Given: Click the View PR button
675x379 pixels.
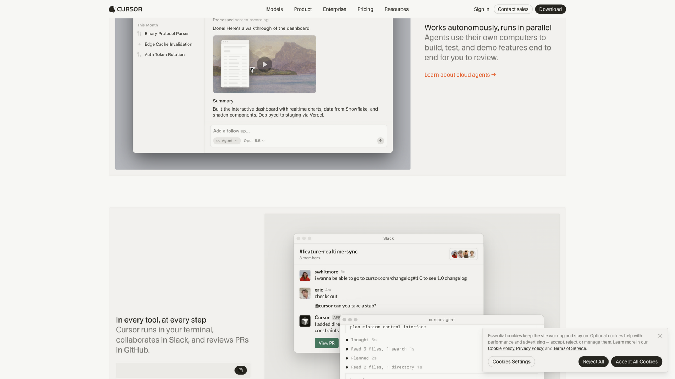Looking at the screenshot, I should pos(327,343).
